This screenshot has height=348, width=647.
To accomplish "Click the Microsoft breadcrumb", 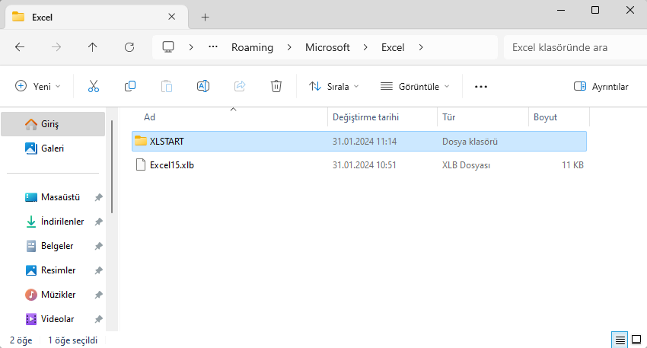I will point(327,47).
